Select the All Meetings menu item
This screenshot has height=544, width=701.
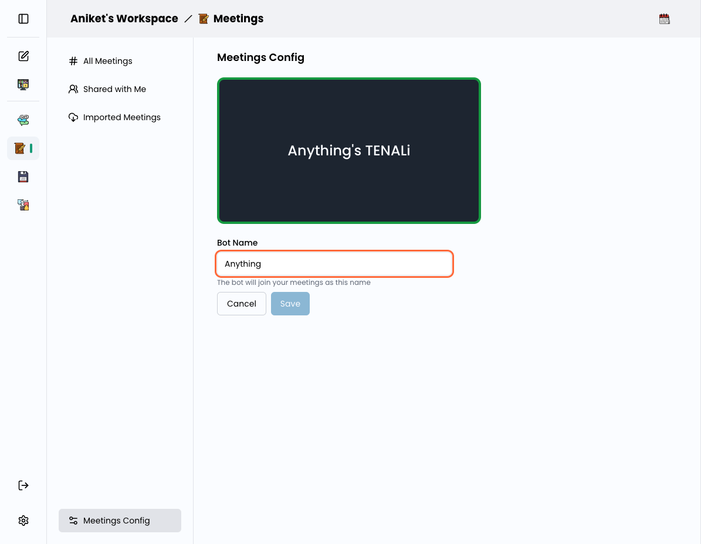click(x=108, y=61)
